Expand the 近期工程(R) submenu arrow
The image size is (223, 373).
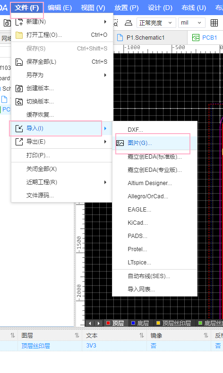pyautogui.click(x=105, y=182)
